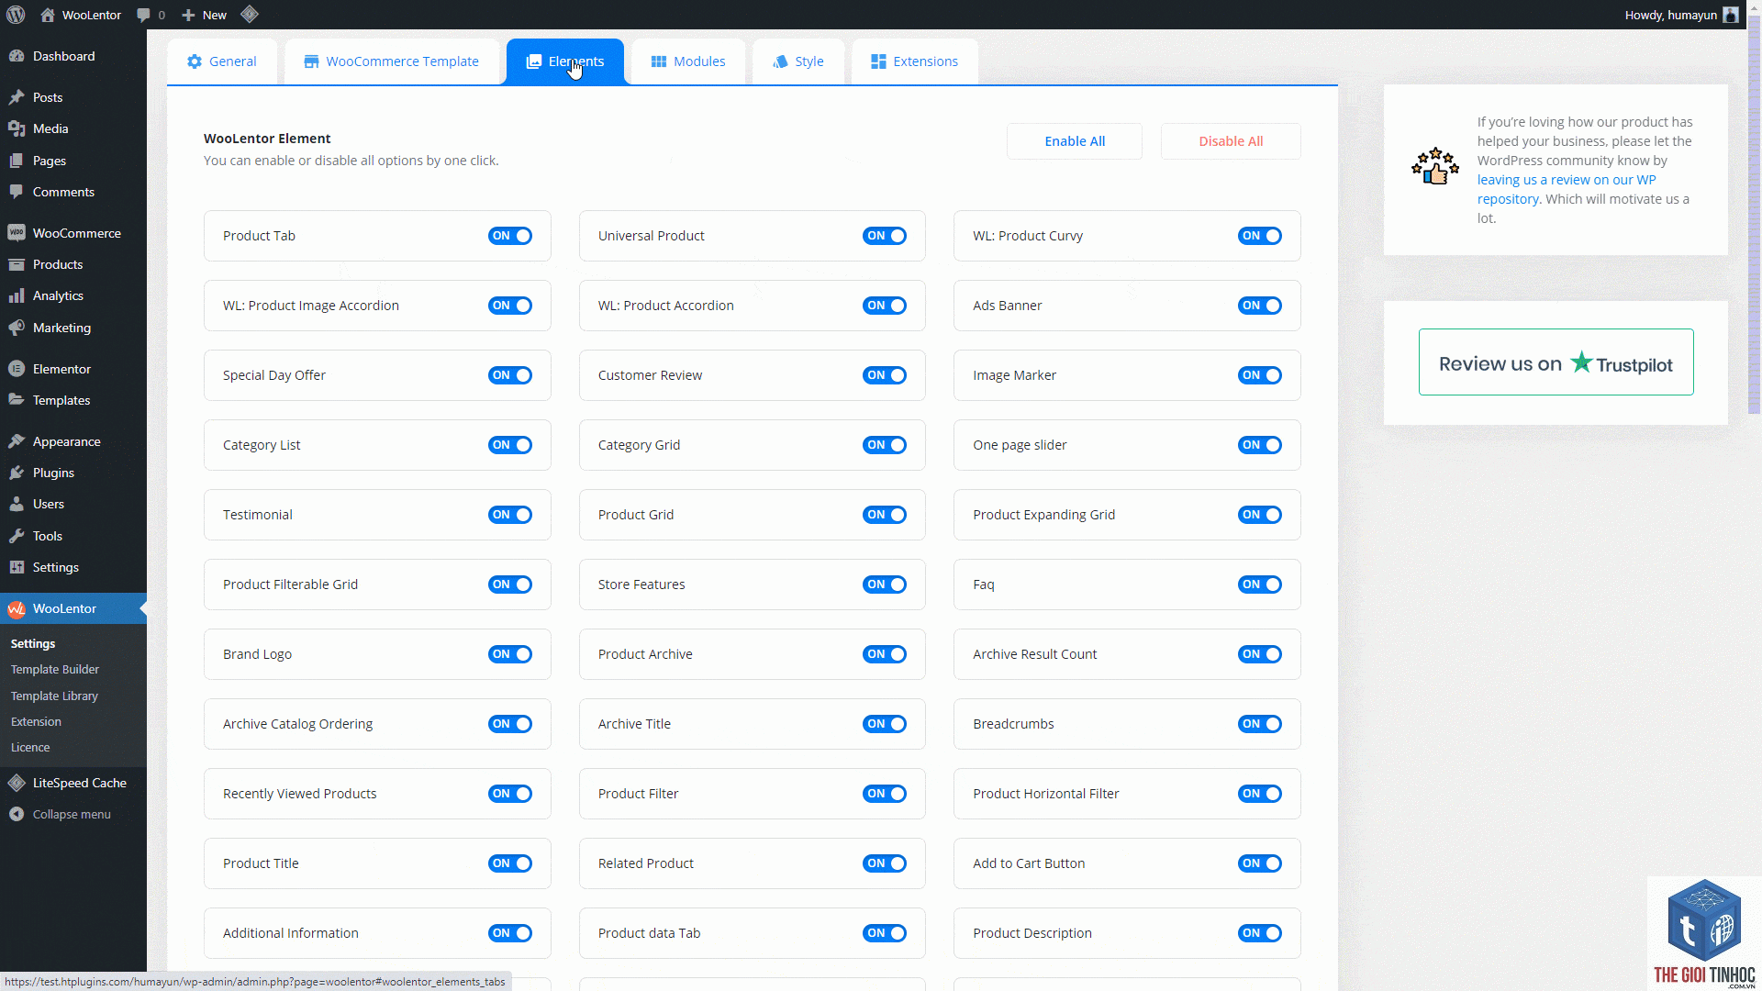1762x991 pixels.
Task: Toggle the Product Grid switch
Action: tap(885, 515)
